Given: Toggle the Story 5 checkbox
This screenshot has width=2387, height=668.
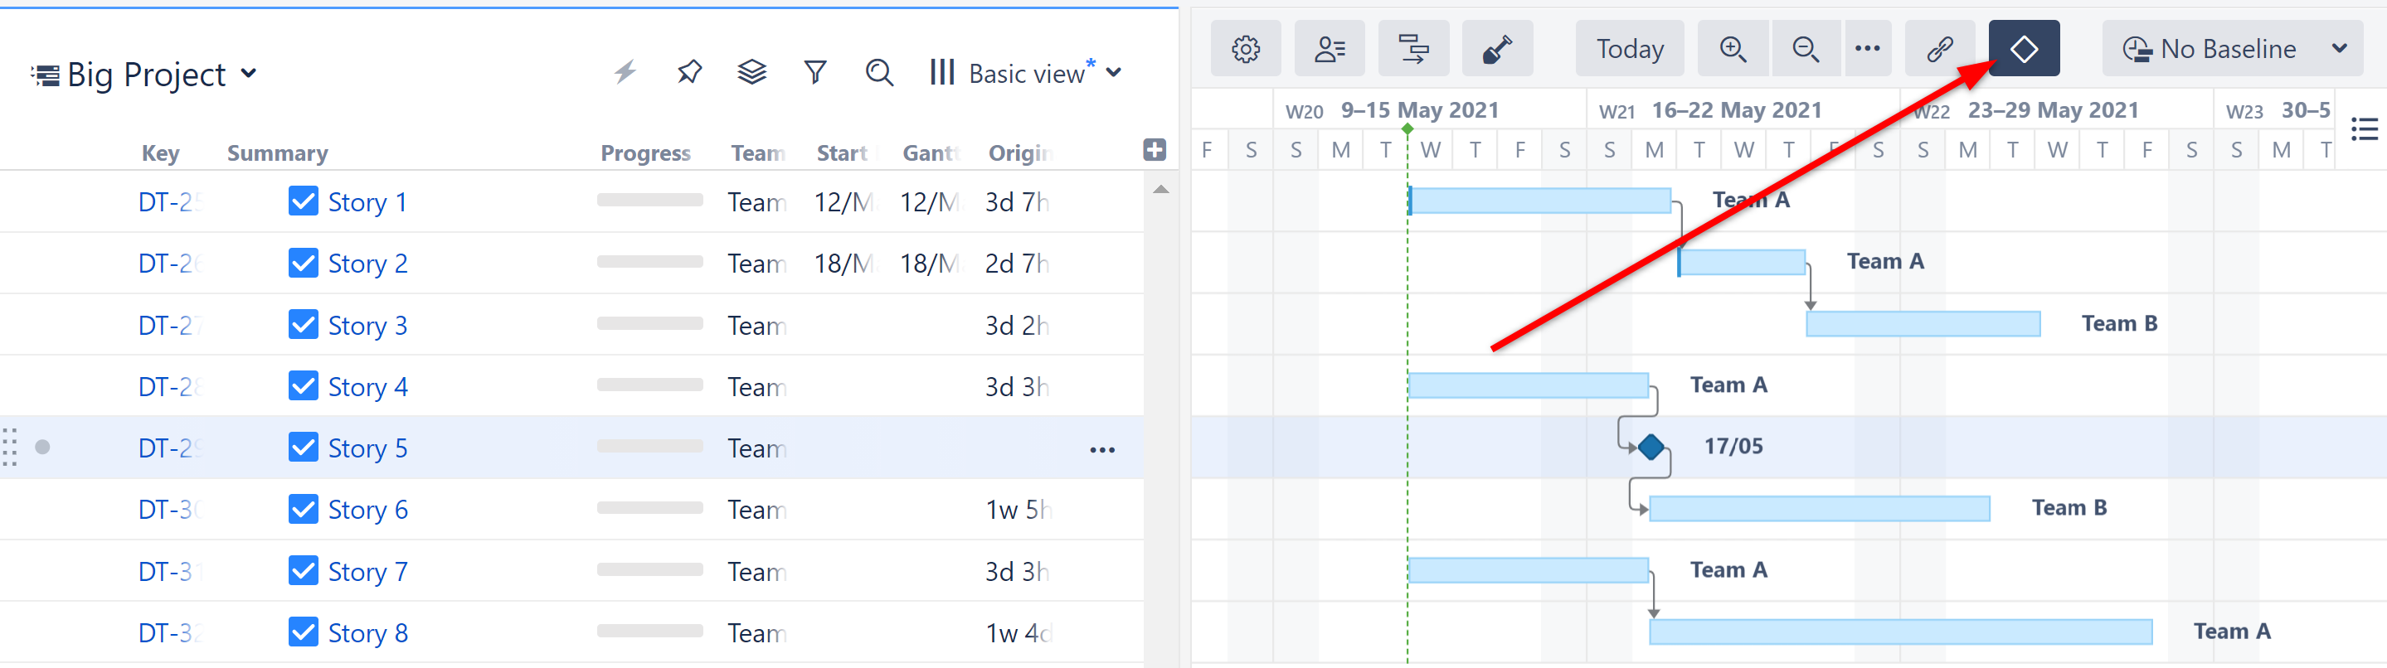Looking at the screenshot, I should [303, 448].
